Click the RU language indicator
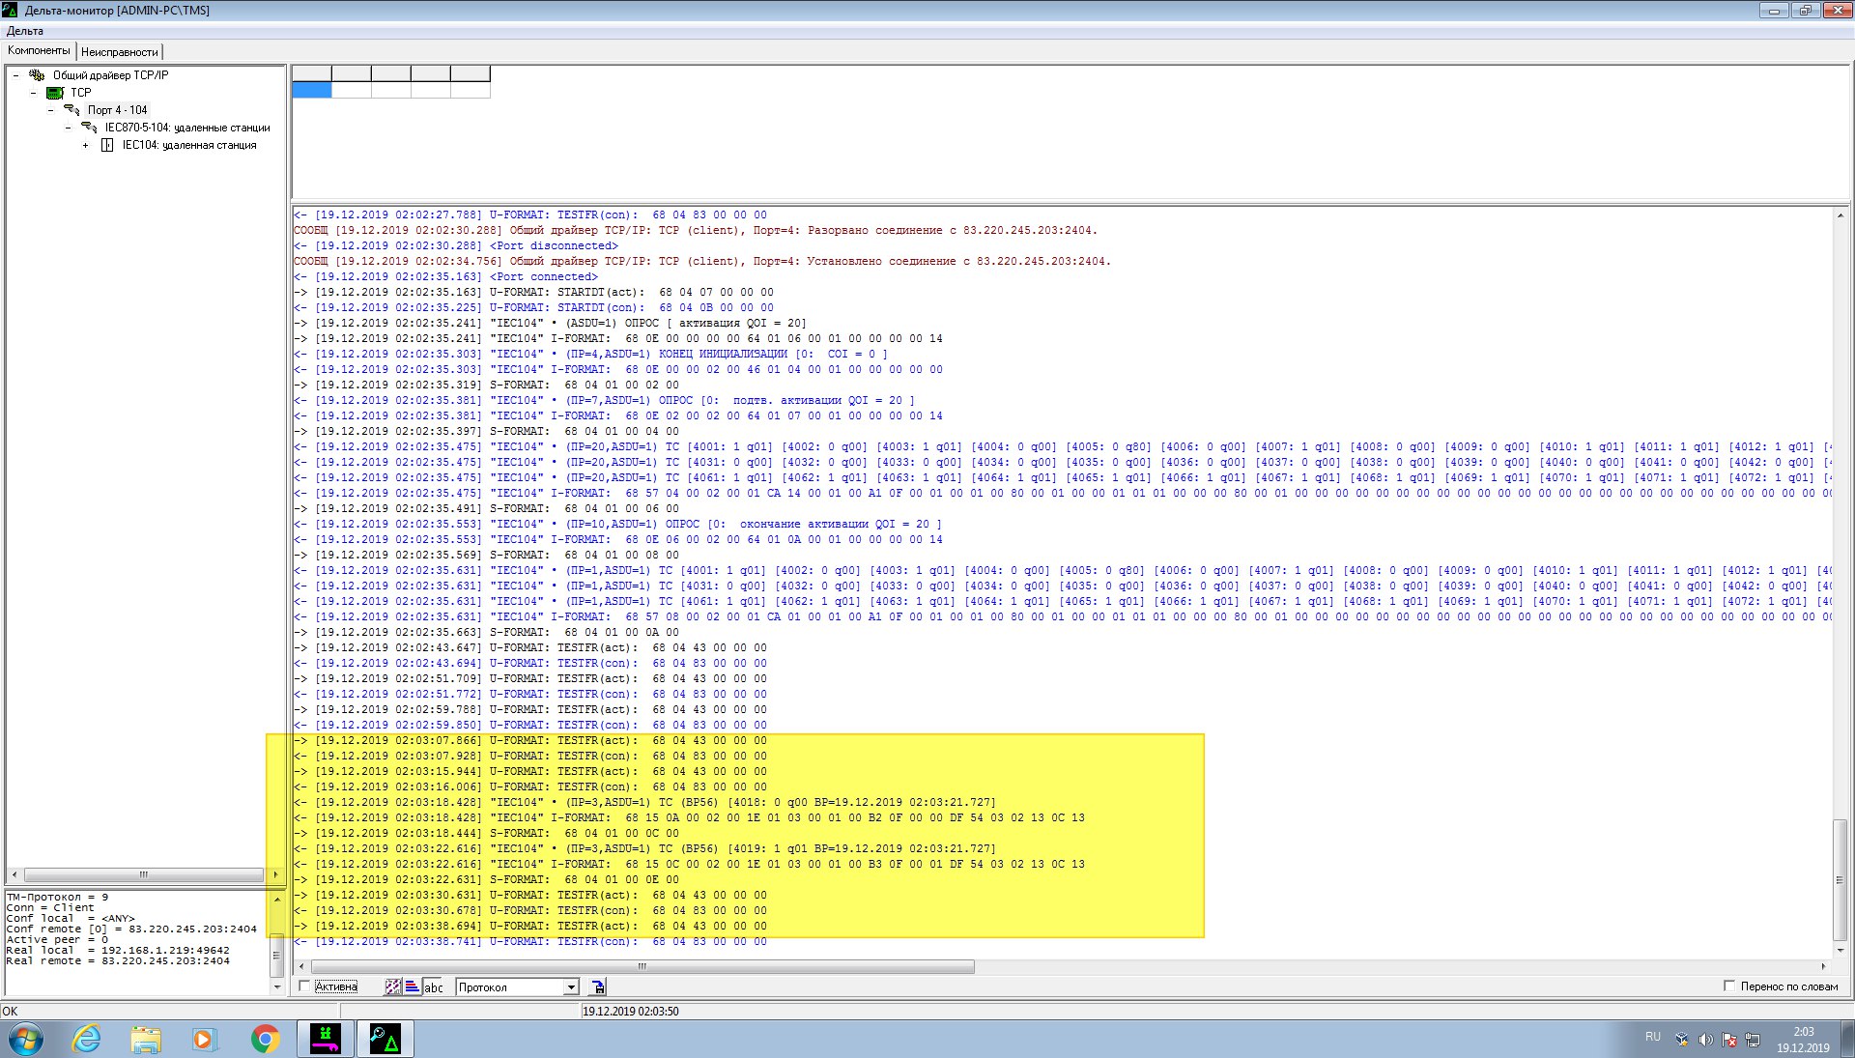 click(x=1653, y=1037)
